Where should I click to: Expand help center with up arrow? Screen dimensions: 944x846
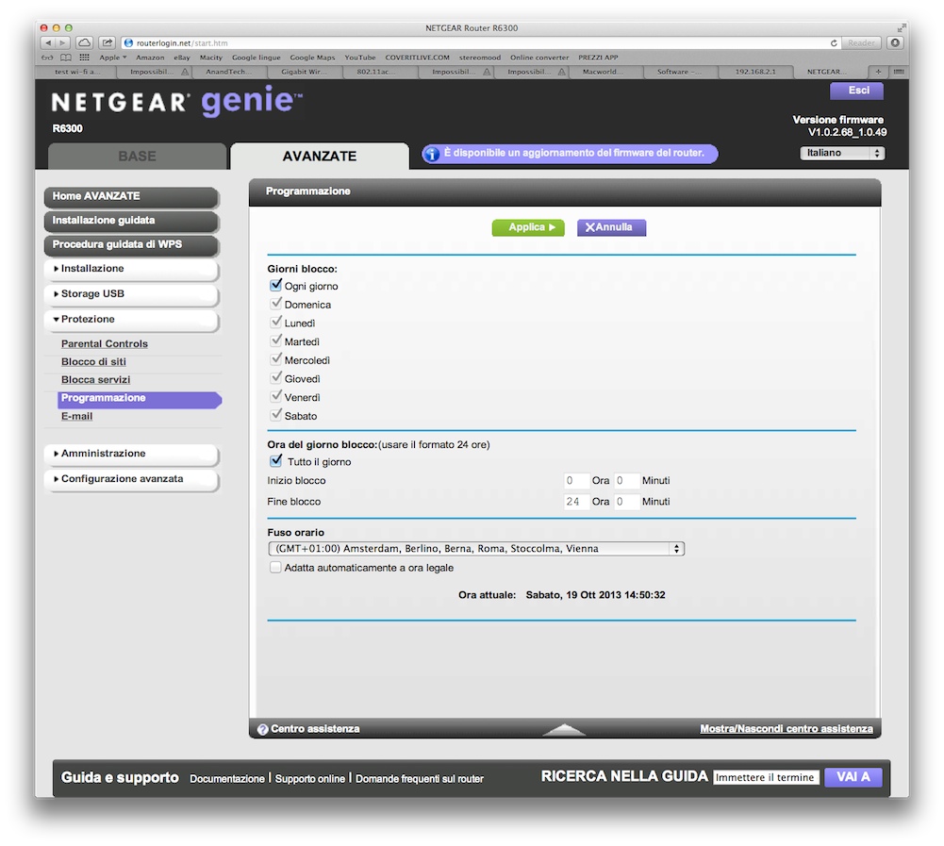point(564,729)
